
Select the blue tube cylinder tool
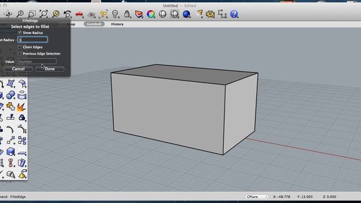(x=22, y=95)
